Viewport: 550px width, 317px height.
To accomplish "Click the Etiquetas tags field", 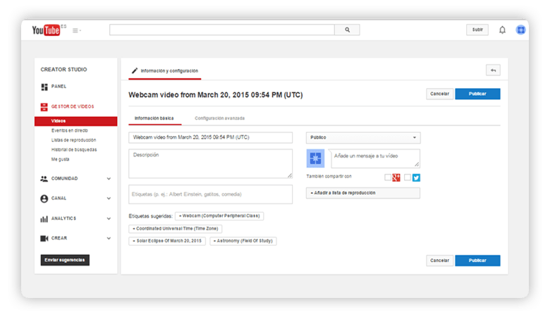I will (210, 194).
